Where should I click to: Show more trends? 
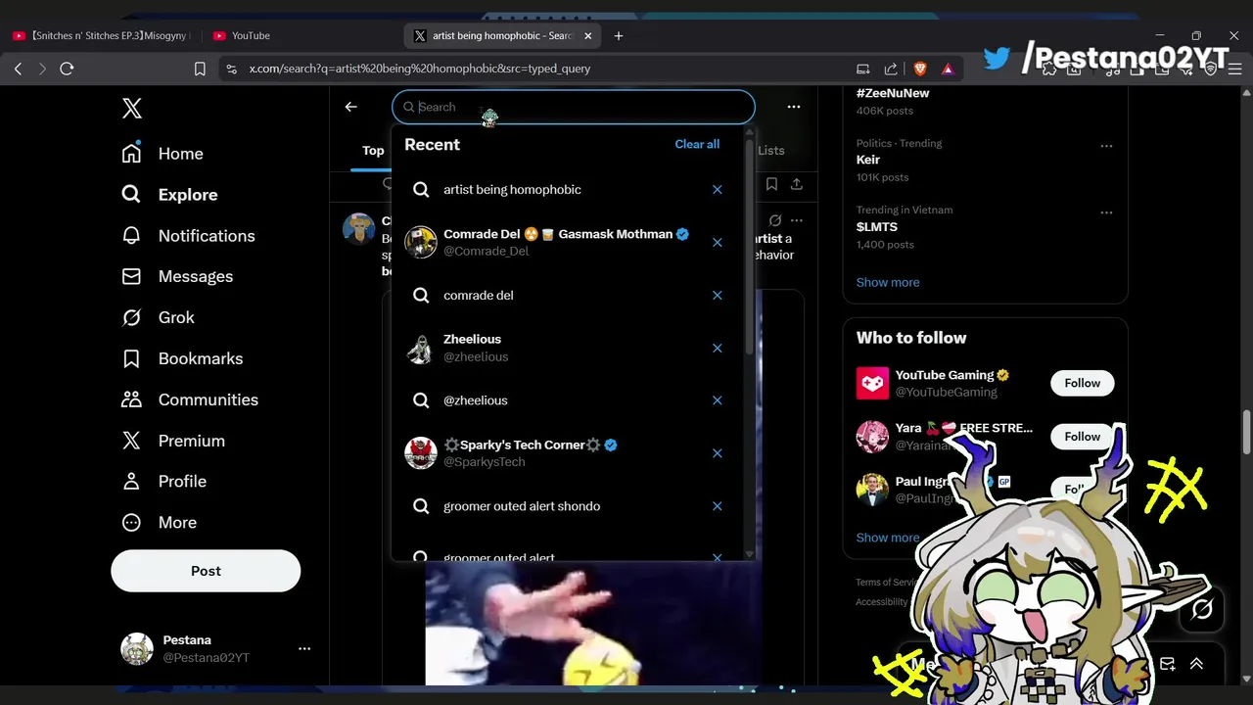(888, 282)
